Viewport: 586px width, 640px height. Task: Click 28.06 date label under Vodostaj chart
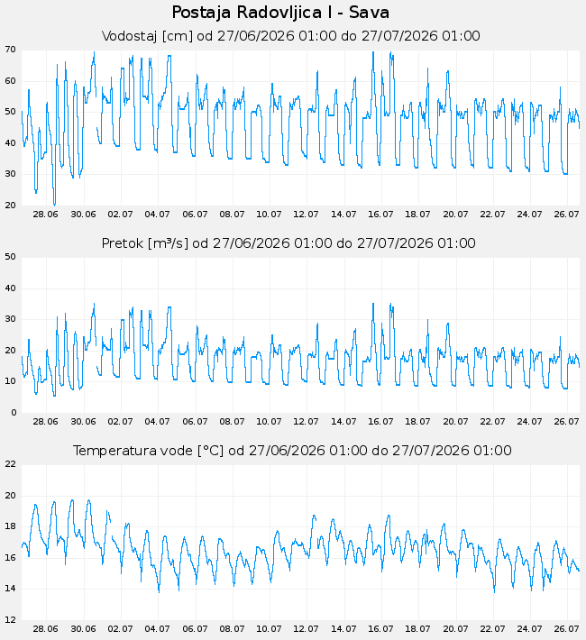[45, 215]
